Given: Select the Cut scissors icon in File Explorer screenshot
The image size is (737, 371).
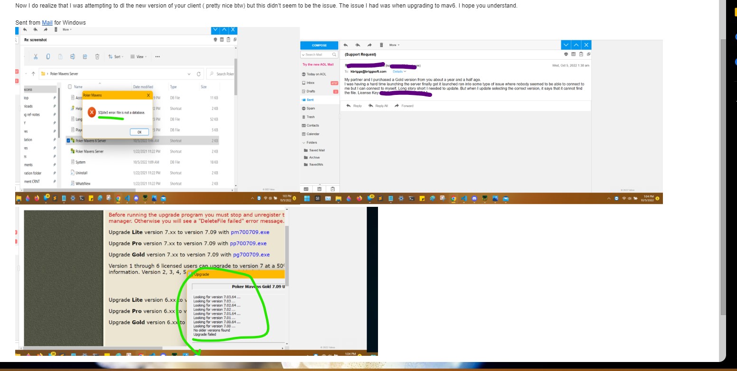Looking at the screenshot, I should (36, 56).
